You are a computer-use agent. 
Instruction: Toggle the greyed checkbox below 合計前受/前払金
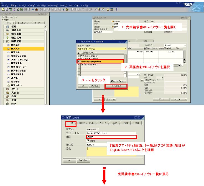146,83
